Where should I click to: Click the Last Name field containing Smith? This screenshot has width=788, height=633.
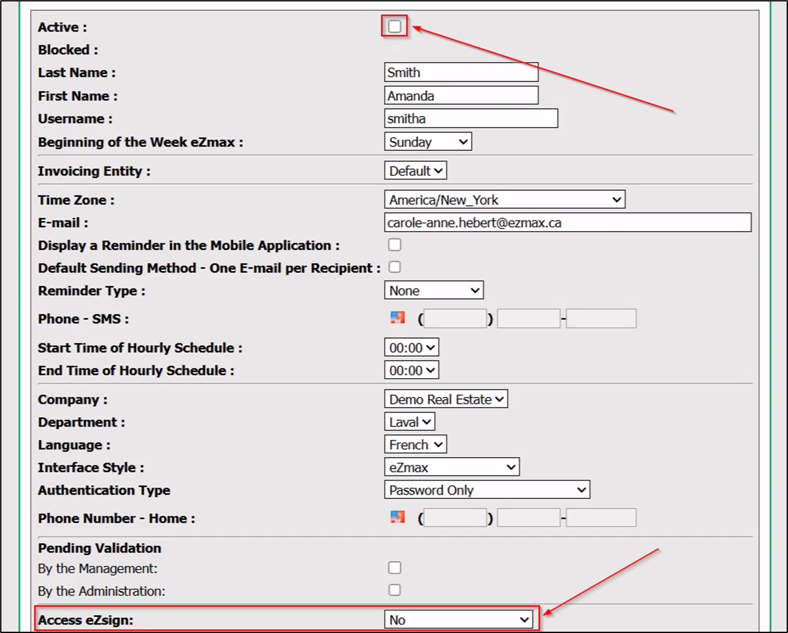click(461, 72)
